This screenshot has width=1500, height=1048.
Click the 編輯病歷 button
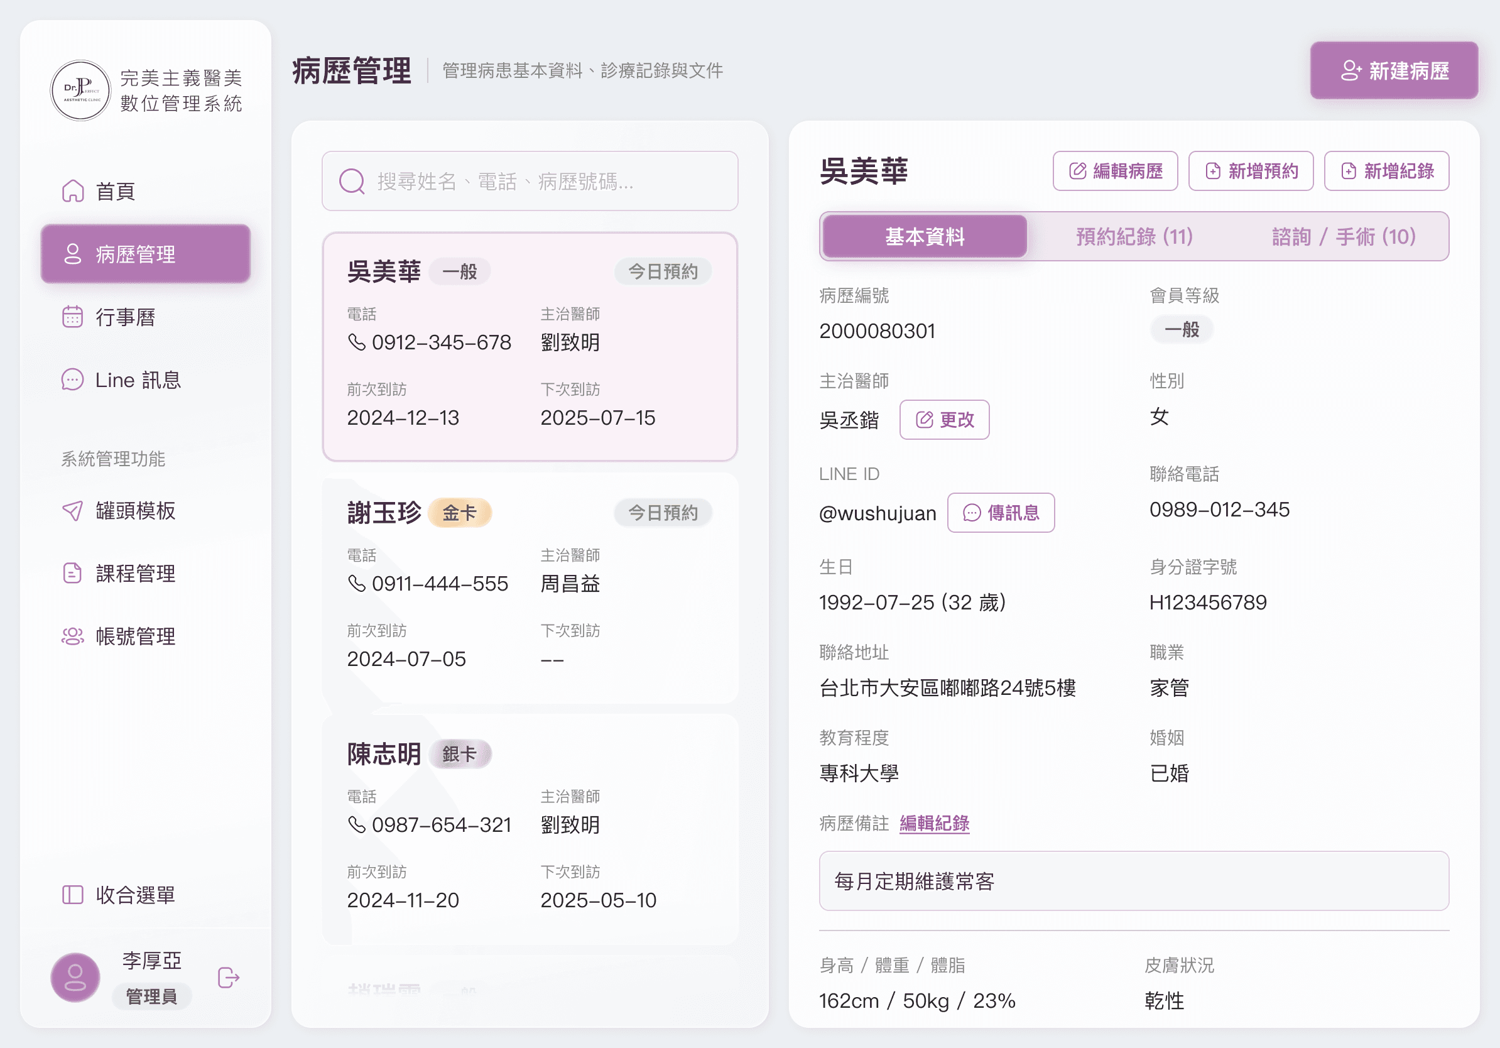pos(1114,171)
